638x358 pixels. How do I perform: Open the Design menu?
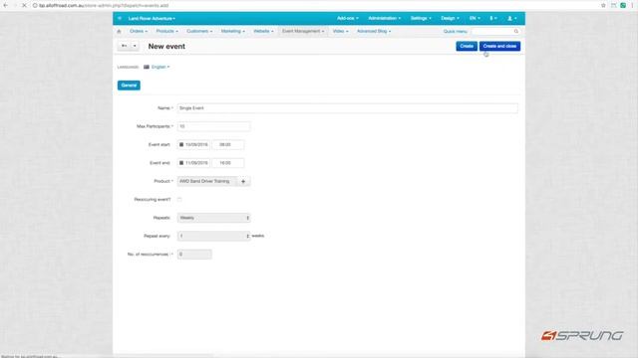point(450,18)
